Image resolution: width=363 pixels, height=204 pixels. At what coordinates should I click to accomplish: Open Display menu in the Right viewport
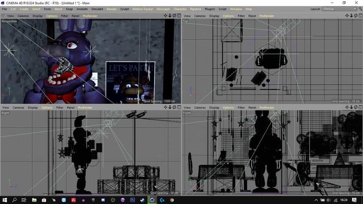click(x=33, y=108)
